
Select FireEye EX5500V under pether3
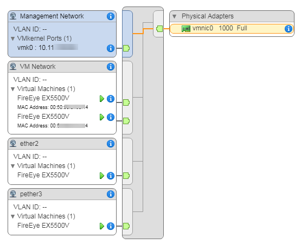(x=43, y=226)
